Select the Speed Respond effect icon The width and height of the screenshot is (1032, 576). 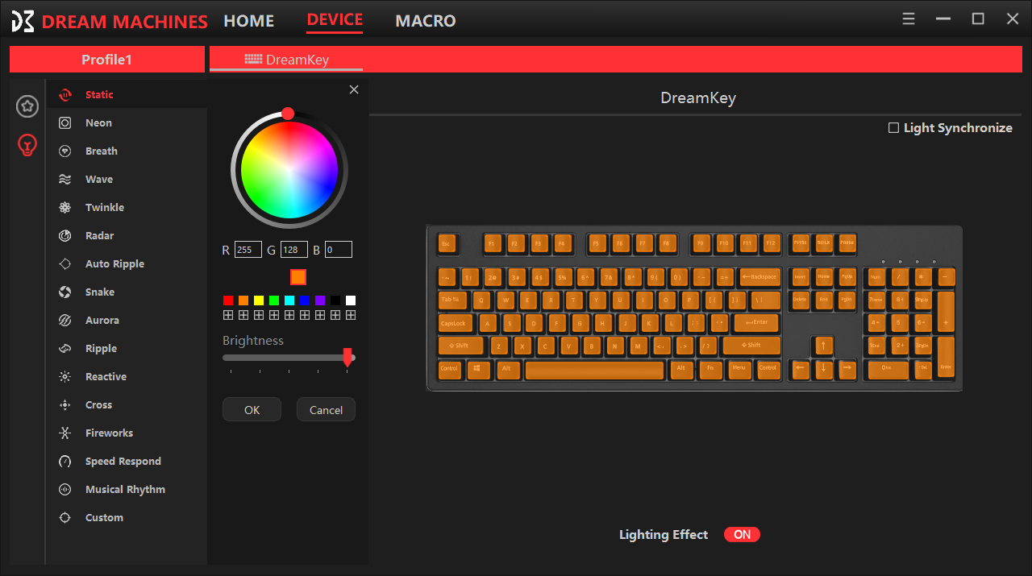(x=65, y=461)
